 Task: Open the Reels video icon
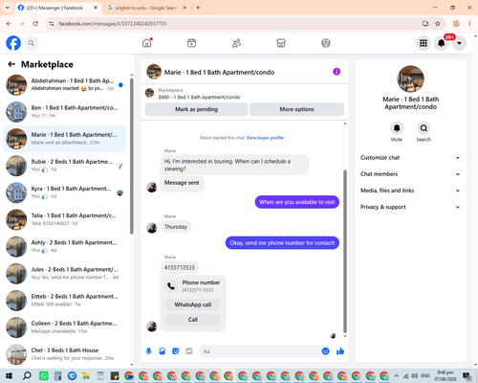(191, 43)
